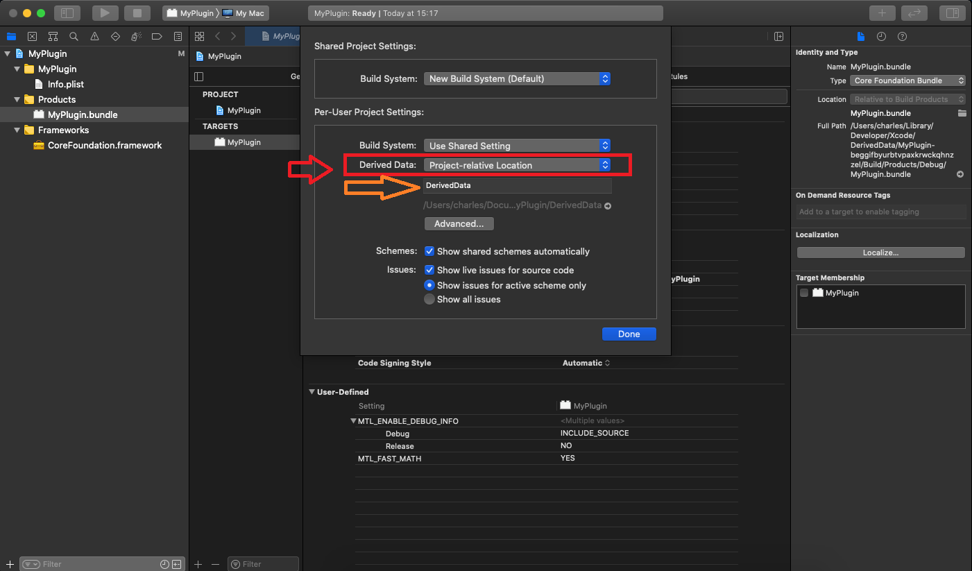972x571 pixels.
Task: Open the per-user Build System dropdown
Action: (x=517, y=146)
